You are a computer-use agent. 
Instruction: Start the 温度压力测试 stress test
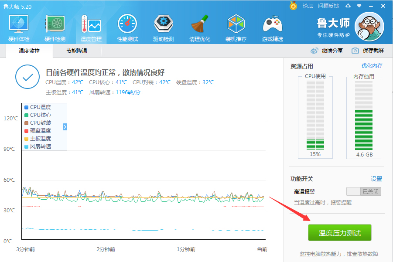pyautogui.click(x=340, y=232)
